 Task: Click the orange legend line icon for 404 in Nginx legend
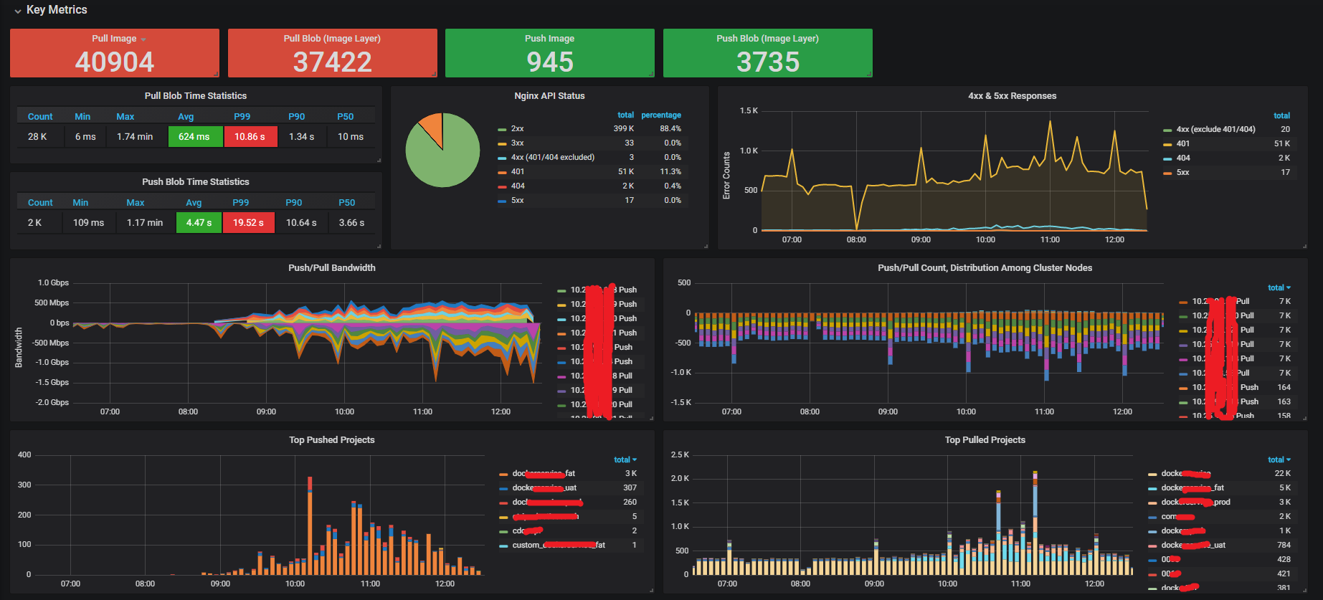click(x=502, y=186)
